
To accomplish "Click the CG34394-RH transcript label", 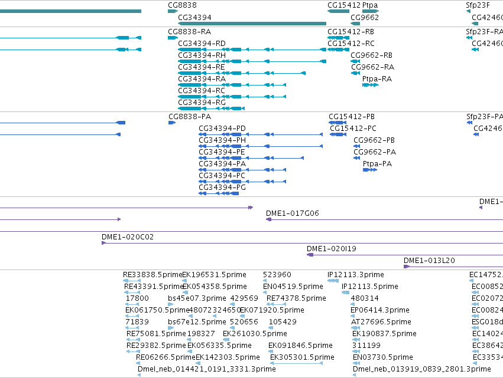I will tap(202, 55).
